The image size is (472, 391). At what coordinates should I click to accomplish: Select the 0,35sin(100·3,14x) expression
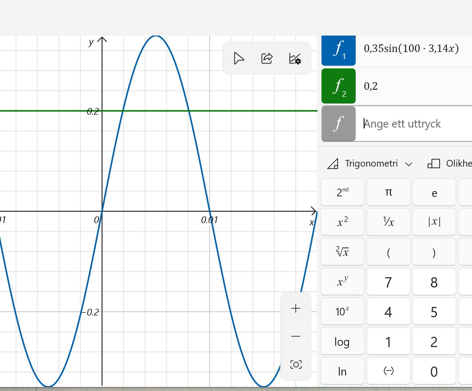pos(411,48)
